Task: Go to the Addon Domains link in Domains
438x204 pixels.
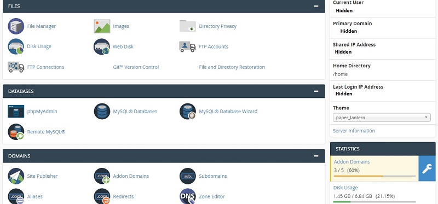Action: (131, 176)
